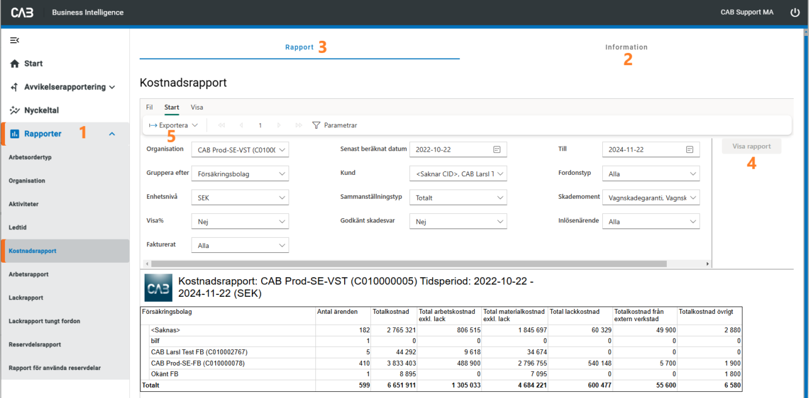Switch to the Rapport tab
Viewport: 809px width, 398px height.
coord(300,47)
